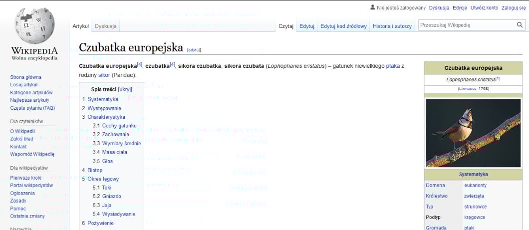Open the Edytuj kod źródłowy tab
Screen dimensions: 529x230
click(x=343, y=26)
